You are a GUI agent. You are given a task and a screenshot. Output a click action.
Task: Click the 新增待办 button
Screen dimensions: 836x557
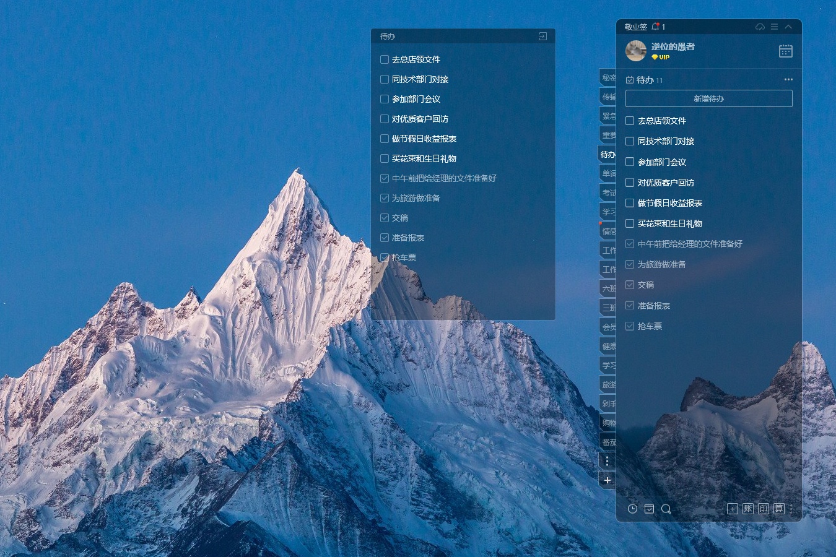coord(708,98)
